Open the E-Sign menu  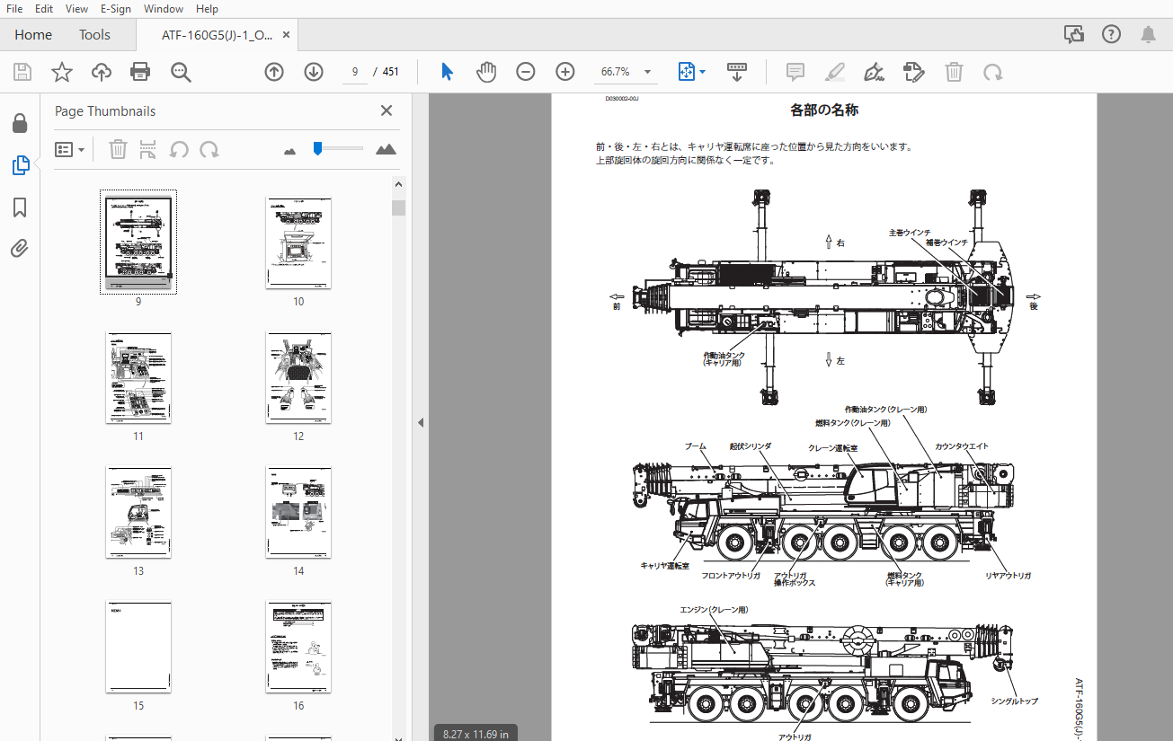pyautogui.click(x=116, y=9)
